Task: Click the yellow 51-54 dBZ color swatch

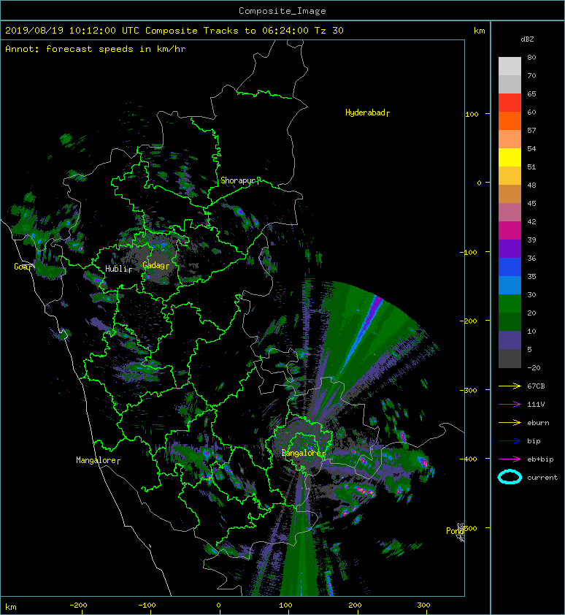Action: coord(510,157)
